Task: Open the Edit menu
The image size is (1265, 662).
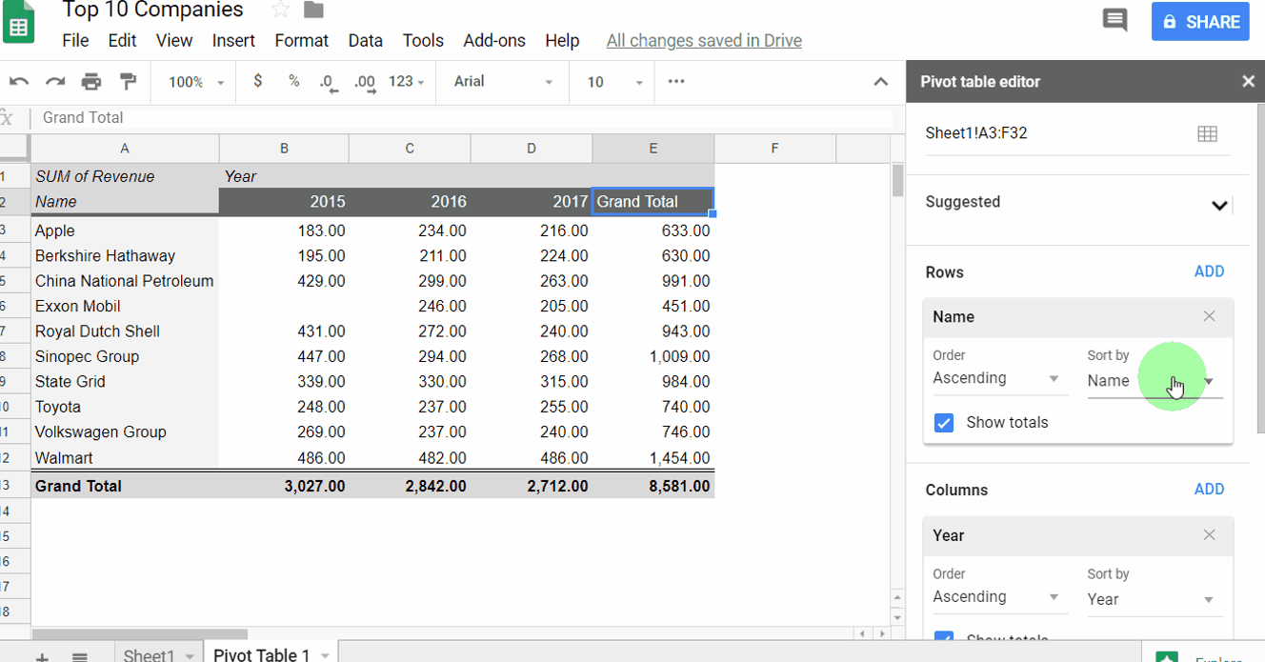Action: (x=122, y=41)
